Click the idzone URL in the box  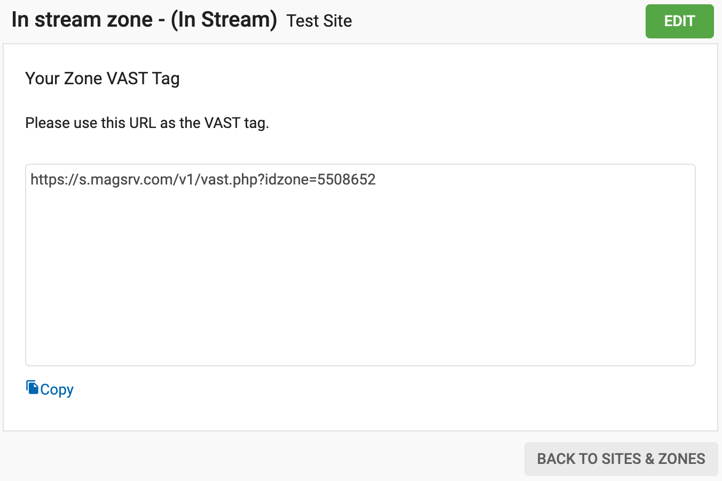(203, 180)
